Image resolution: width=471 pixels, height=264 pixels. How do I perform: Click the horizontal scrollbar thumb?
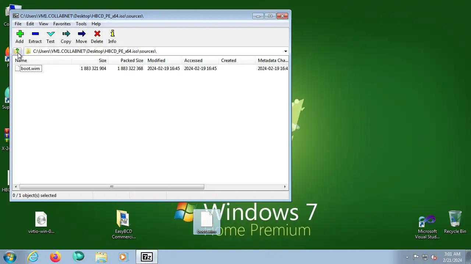(111, 187)
